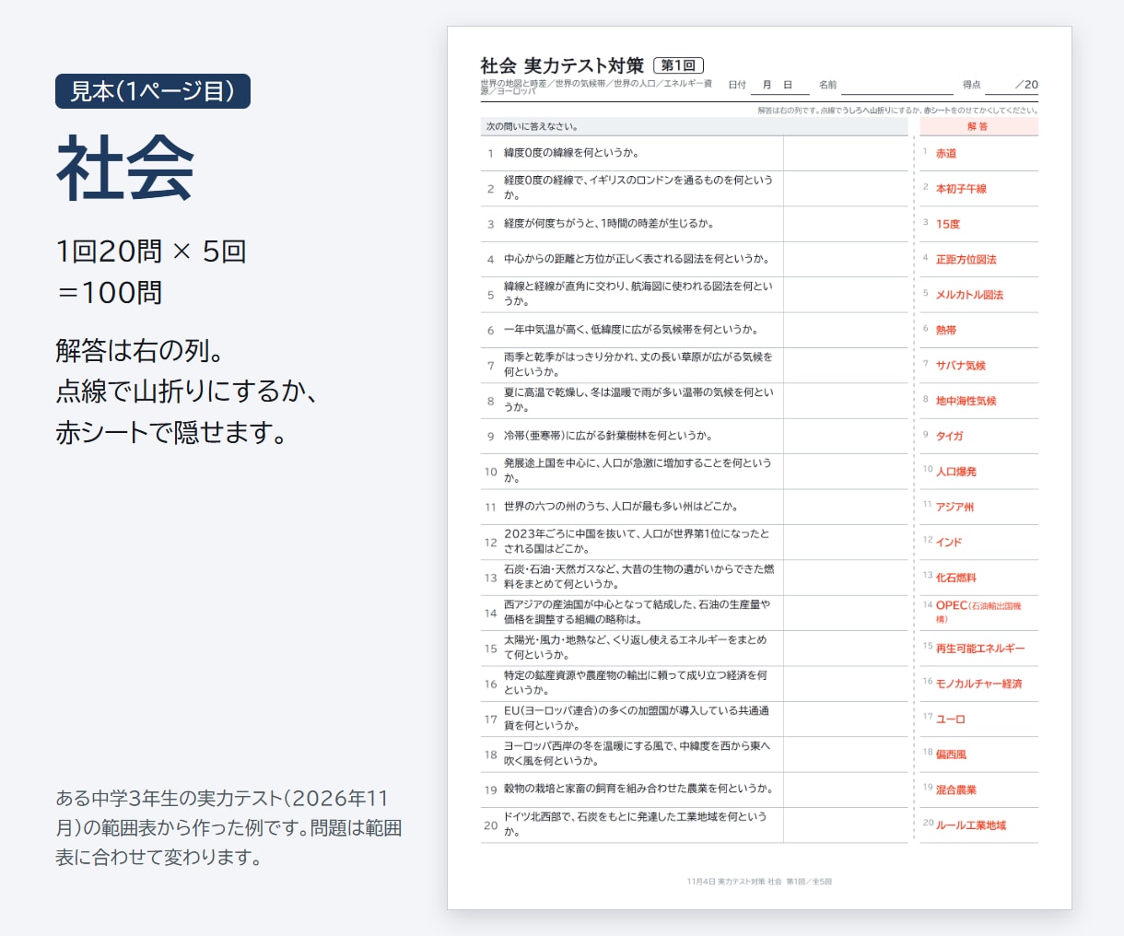1124x936 pixels.
Task: Click question 20 about ドイツ北西部
Action: [x=636, y=824]
